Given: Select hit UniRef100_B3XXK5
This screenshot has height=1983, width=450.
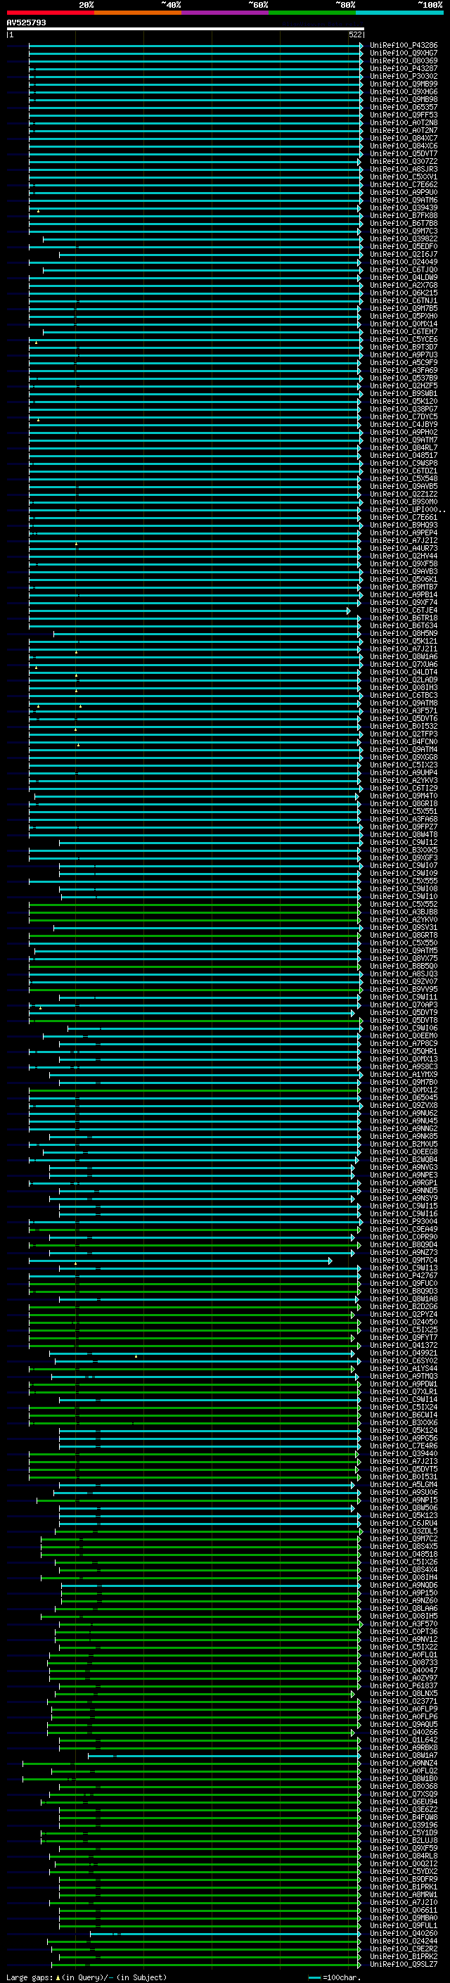Looking at the screenshot, I should click(403, 850).
